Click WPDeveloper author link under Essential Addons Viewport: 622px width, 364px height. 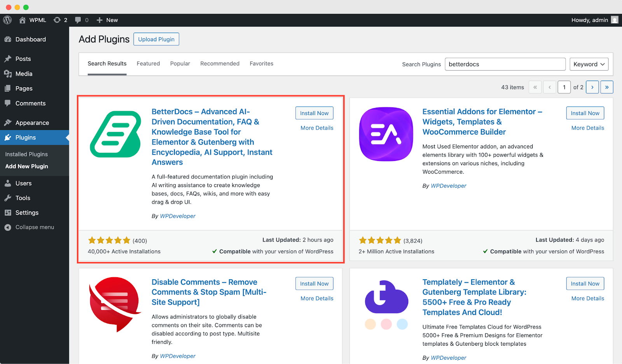pos(449,185)
